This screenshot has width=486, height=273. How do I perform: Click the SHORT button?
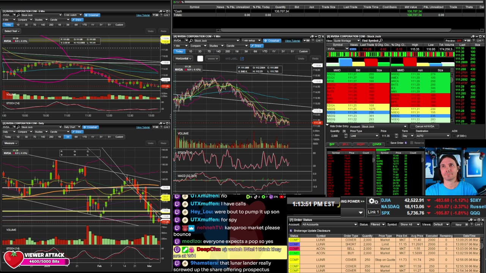[361, 144]
